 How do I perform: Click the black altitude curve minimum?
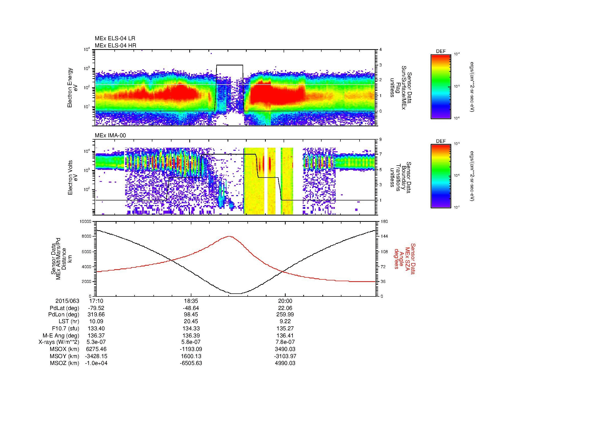[236, 294]
